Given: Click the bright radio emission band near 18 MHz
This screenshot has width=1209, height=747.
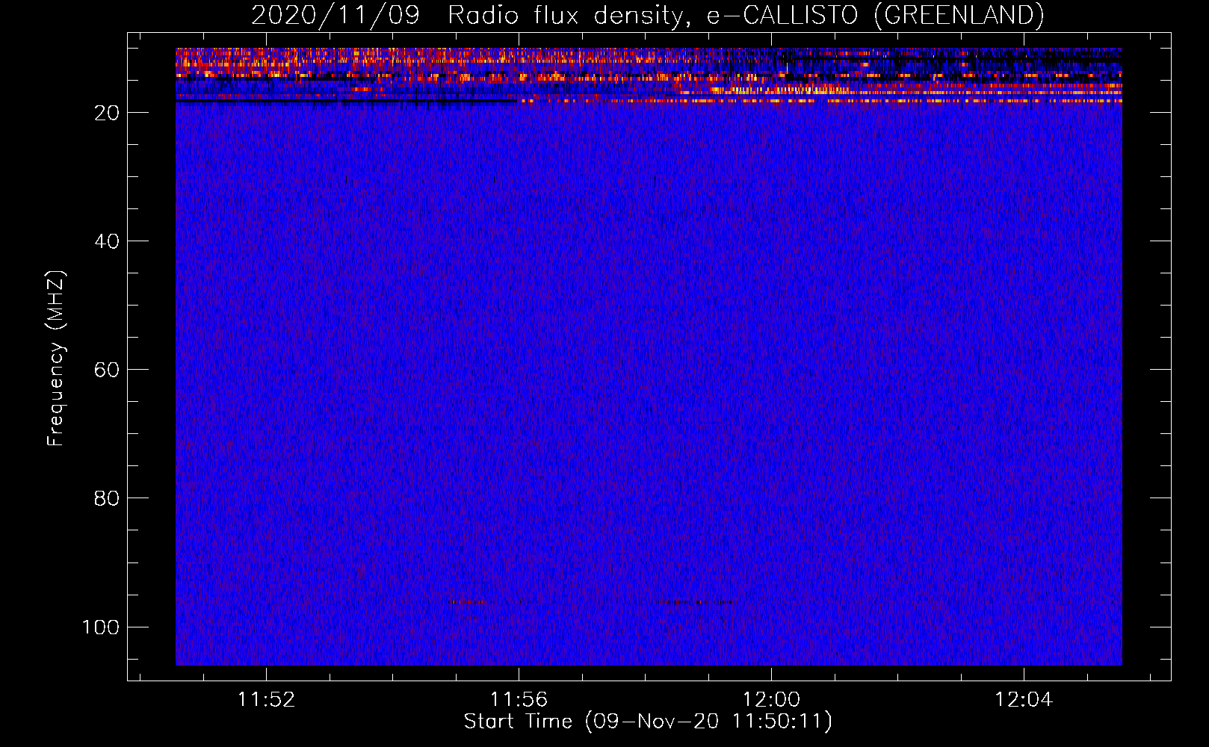Looking at the screenshot, I should click(822, 100).
